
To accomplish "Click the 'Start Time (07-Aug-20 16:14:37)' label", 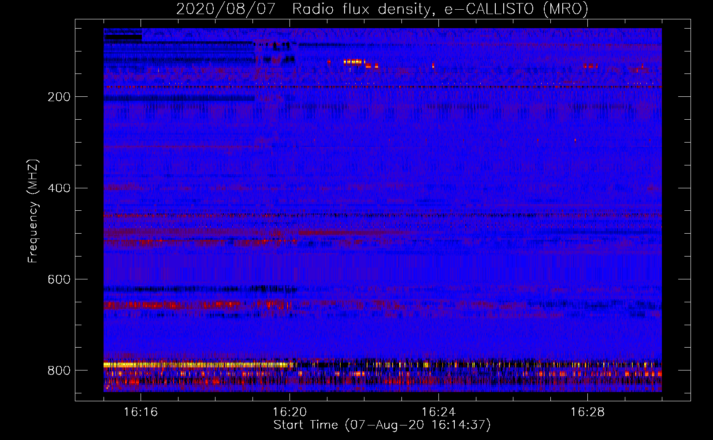I will click(382, 425).
